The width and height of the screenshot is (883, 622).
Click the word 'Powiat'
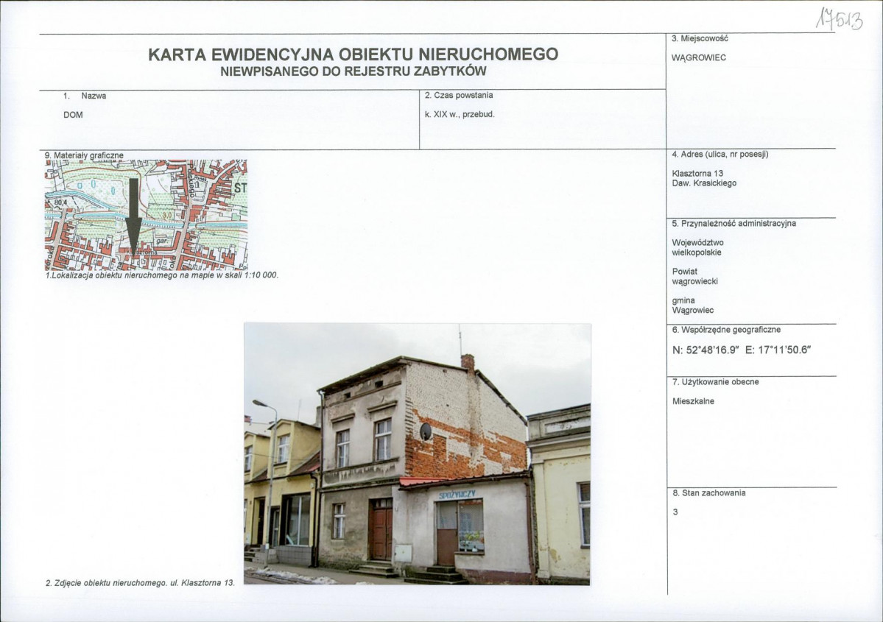685,272
